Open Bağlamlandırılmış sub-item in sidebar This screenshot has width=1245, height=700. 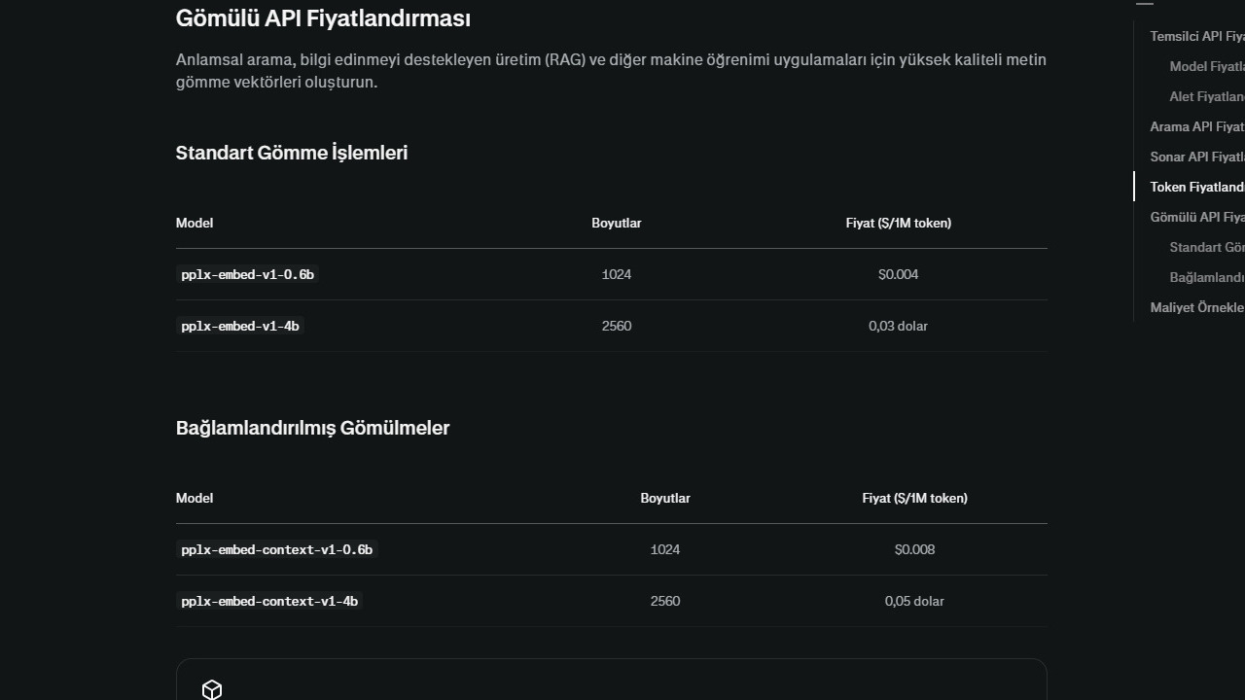(1207, 277)
